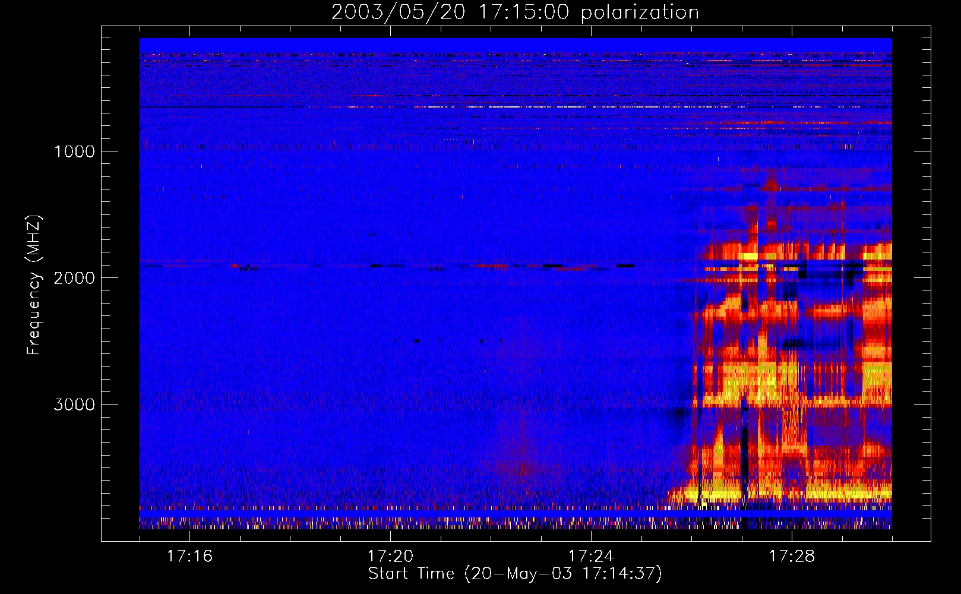Image resolution: width=961 pixels, height=594 pixels.
Task: Click the 17:20 time tick label
Action: [x=390, y=556]
